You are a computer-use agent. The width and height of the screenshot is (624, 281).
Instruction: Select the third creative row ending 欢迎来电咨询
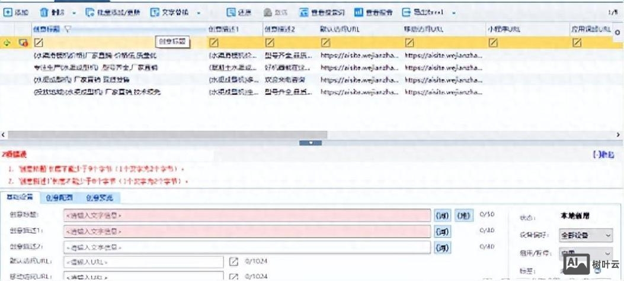point(306,80)
